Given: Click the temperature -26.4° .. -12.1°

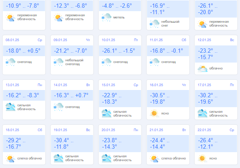Looking at the screenshot, I should coord(207,144).
